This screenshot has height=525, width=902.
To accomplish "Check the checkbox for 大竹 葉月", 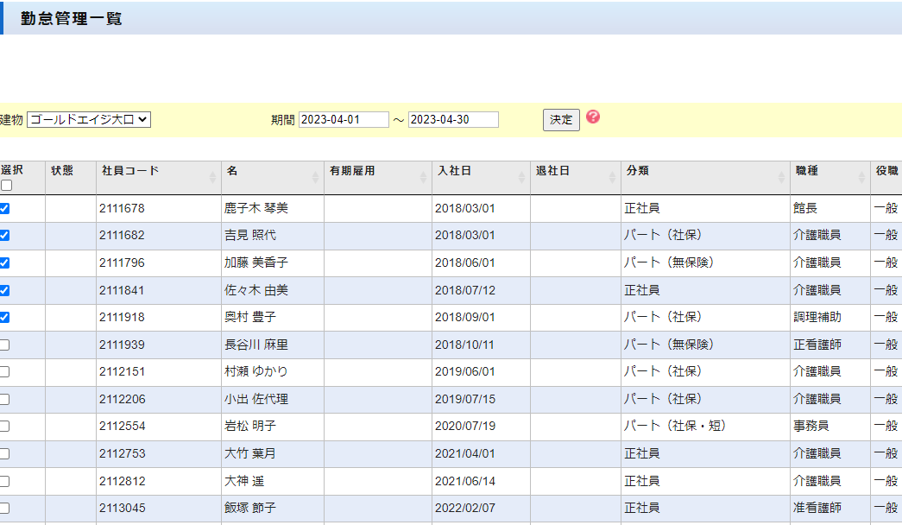I will (5, 453).
